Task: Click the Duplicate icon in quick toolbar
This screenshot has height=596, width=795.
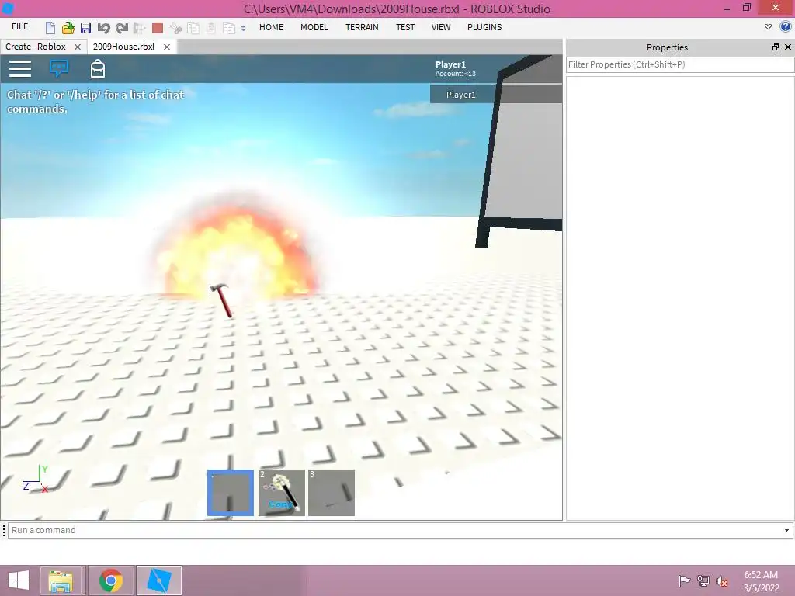Action: pos(229,28)
